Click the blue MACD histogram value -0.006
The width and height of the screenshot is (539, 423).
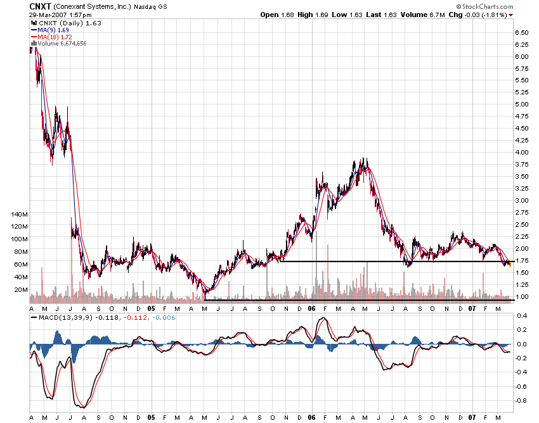[163, 318]
